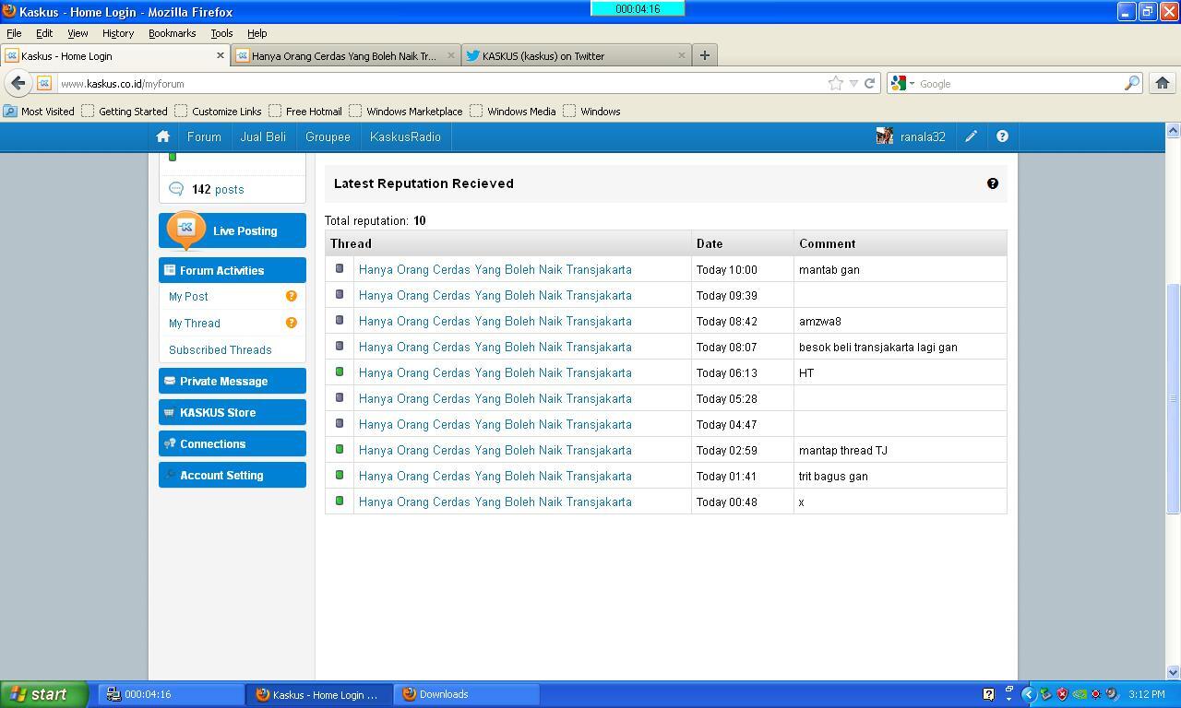Image resolution: width=1181 pixels, height=708 pixels.
Task: Open the Groupee navigation link
Action: (x=328, y=136)
